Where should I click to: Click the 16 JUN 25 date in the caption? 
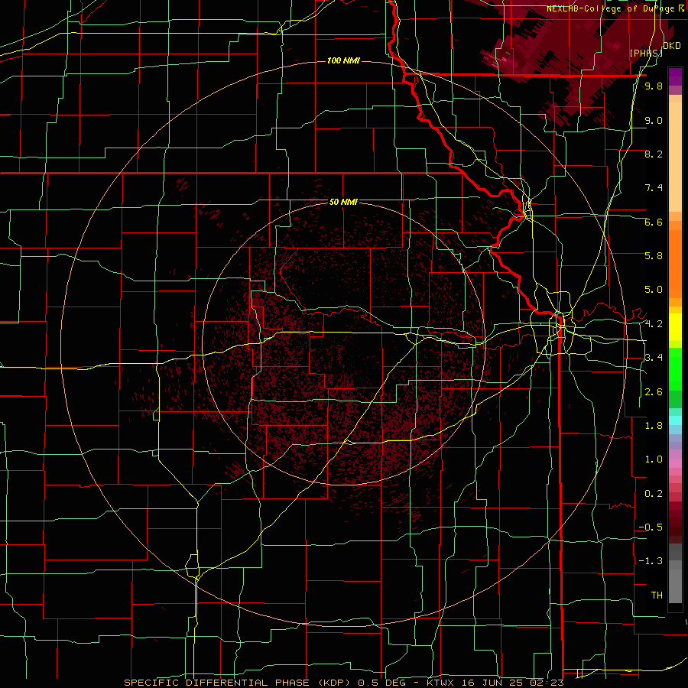click(492, 683)
